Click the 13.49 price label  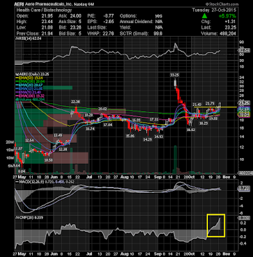pos(58,136)
